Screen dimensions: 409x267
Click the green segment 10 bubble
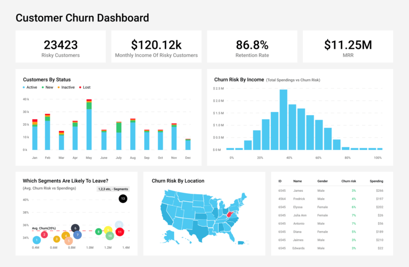[x=110, y=236]
